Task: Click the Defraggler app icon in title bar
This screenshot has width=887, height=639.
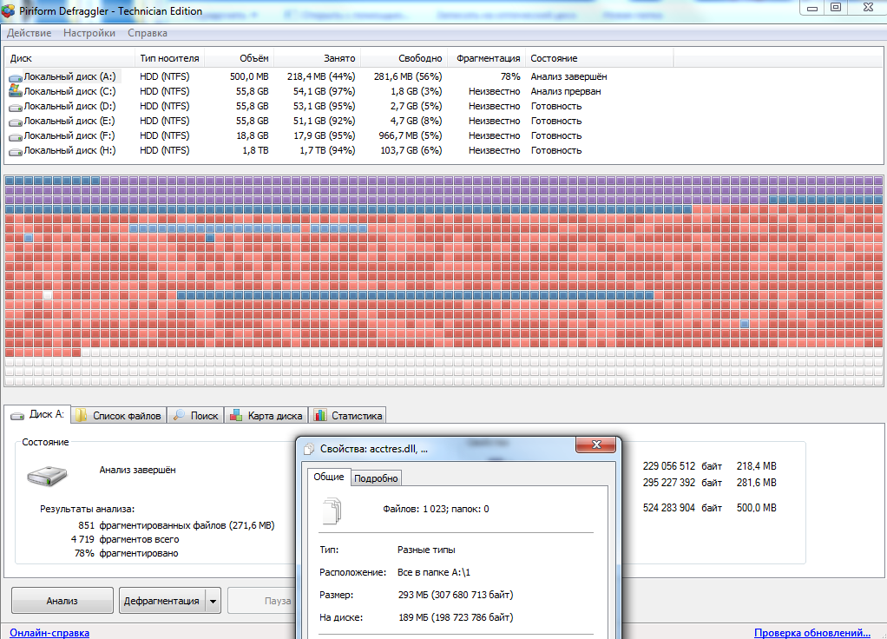Action: click(8, 10)
